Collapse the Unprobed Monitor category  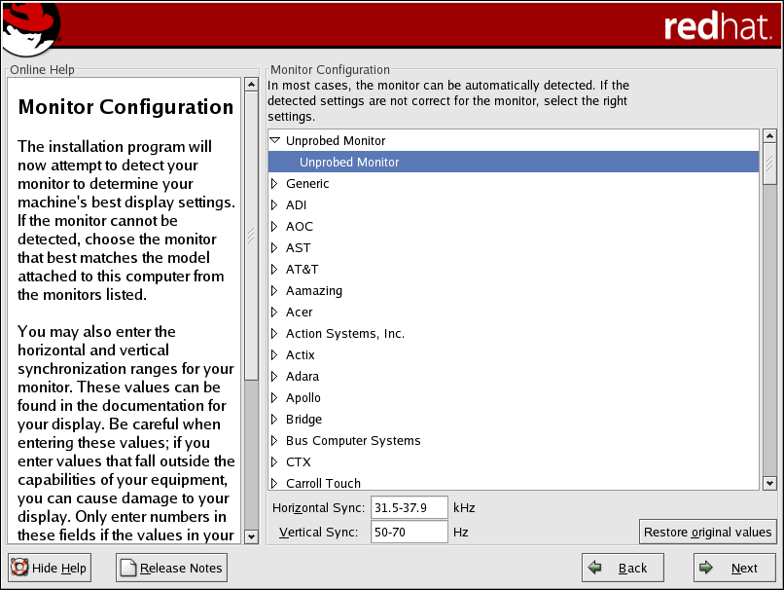point(274,141)
